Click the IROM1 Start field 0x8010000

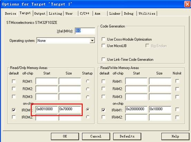[47, 109]
